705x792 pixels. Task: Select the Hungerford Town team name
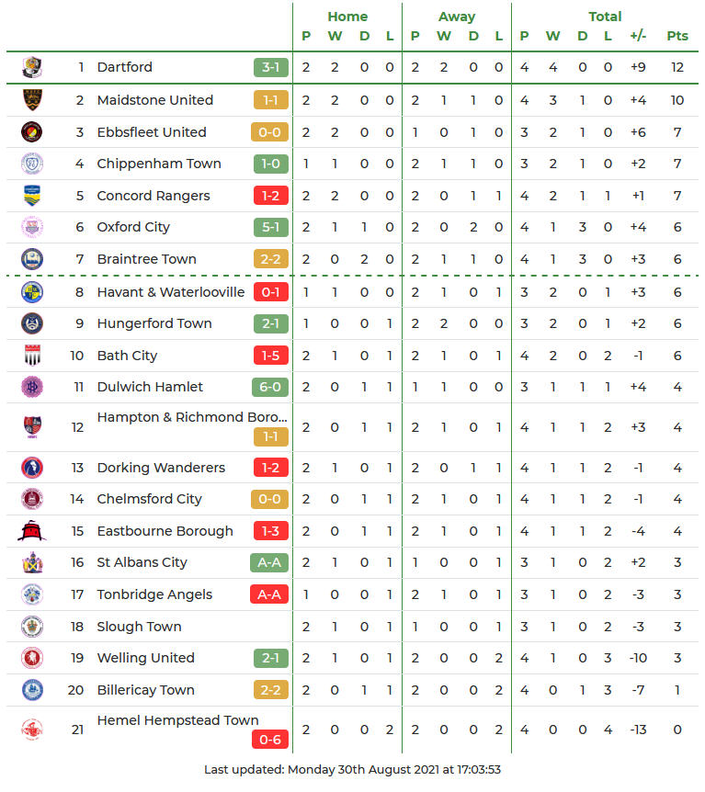tap(154, 323)
